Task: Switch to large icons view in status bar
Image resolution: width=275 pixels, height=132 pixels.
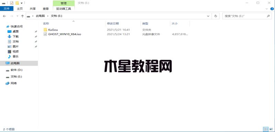Action: 271,129
